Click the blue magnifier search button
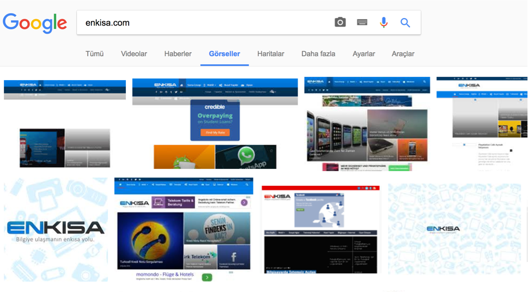Image resolution: width=528 pixels, height=292 pixels. [x=405, y=22]
